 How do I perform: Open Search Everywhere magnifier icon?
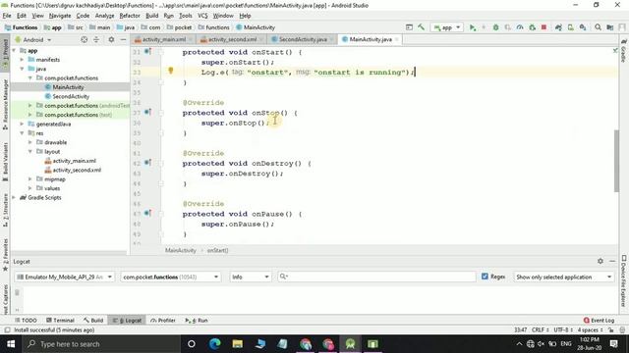point(598,27)
